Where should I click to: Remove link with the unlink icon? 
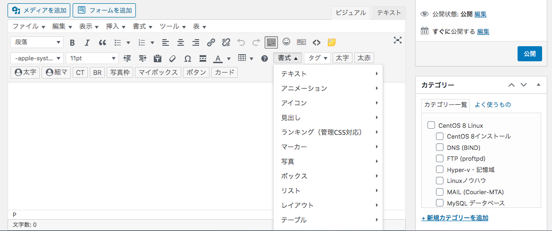coord(226,42)
